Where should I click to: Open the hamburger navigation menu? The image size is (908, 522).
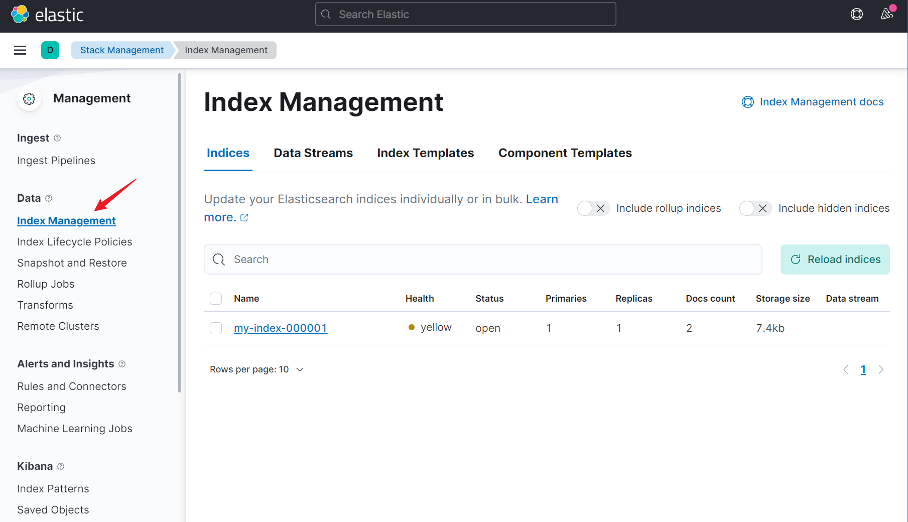[x=20, y=50]
